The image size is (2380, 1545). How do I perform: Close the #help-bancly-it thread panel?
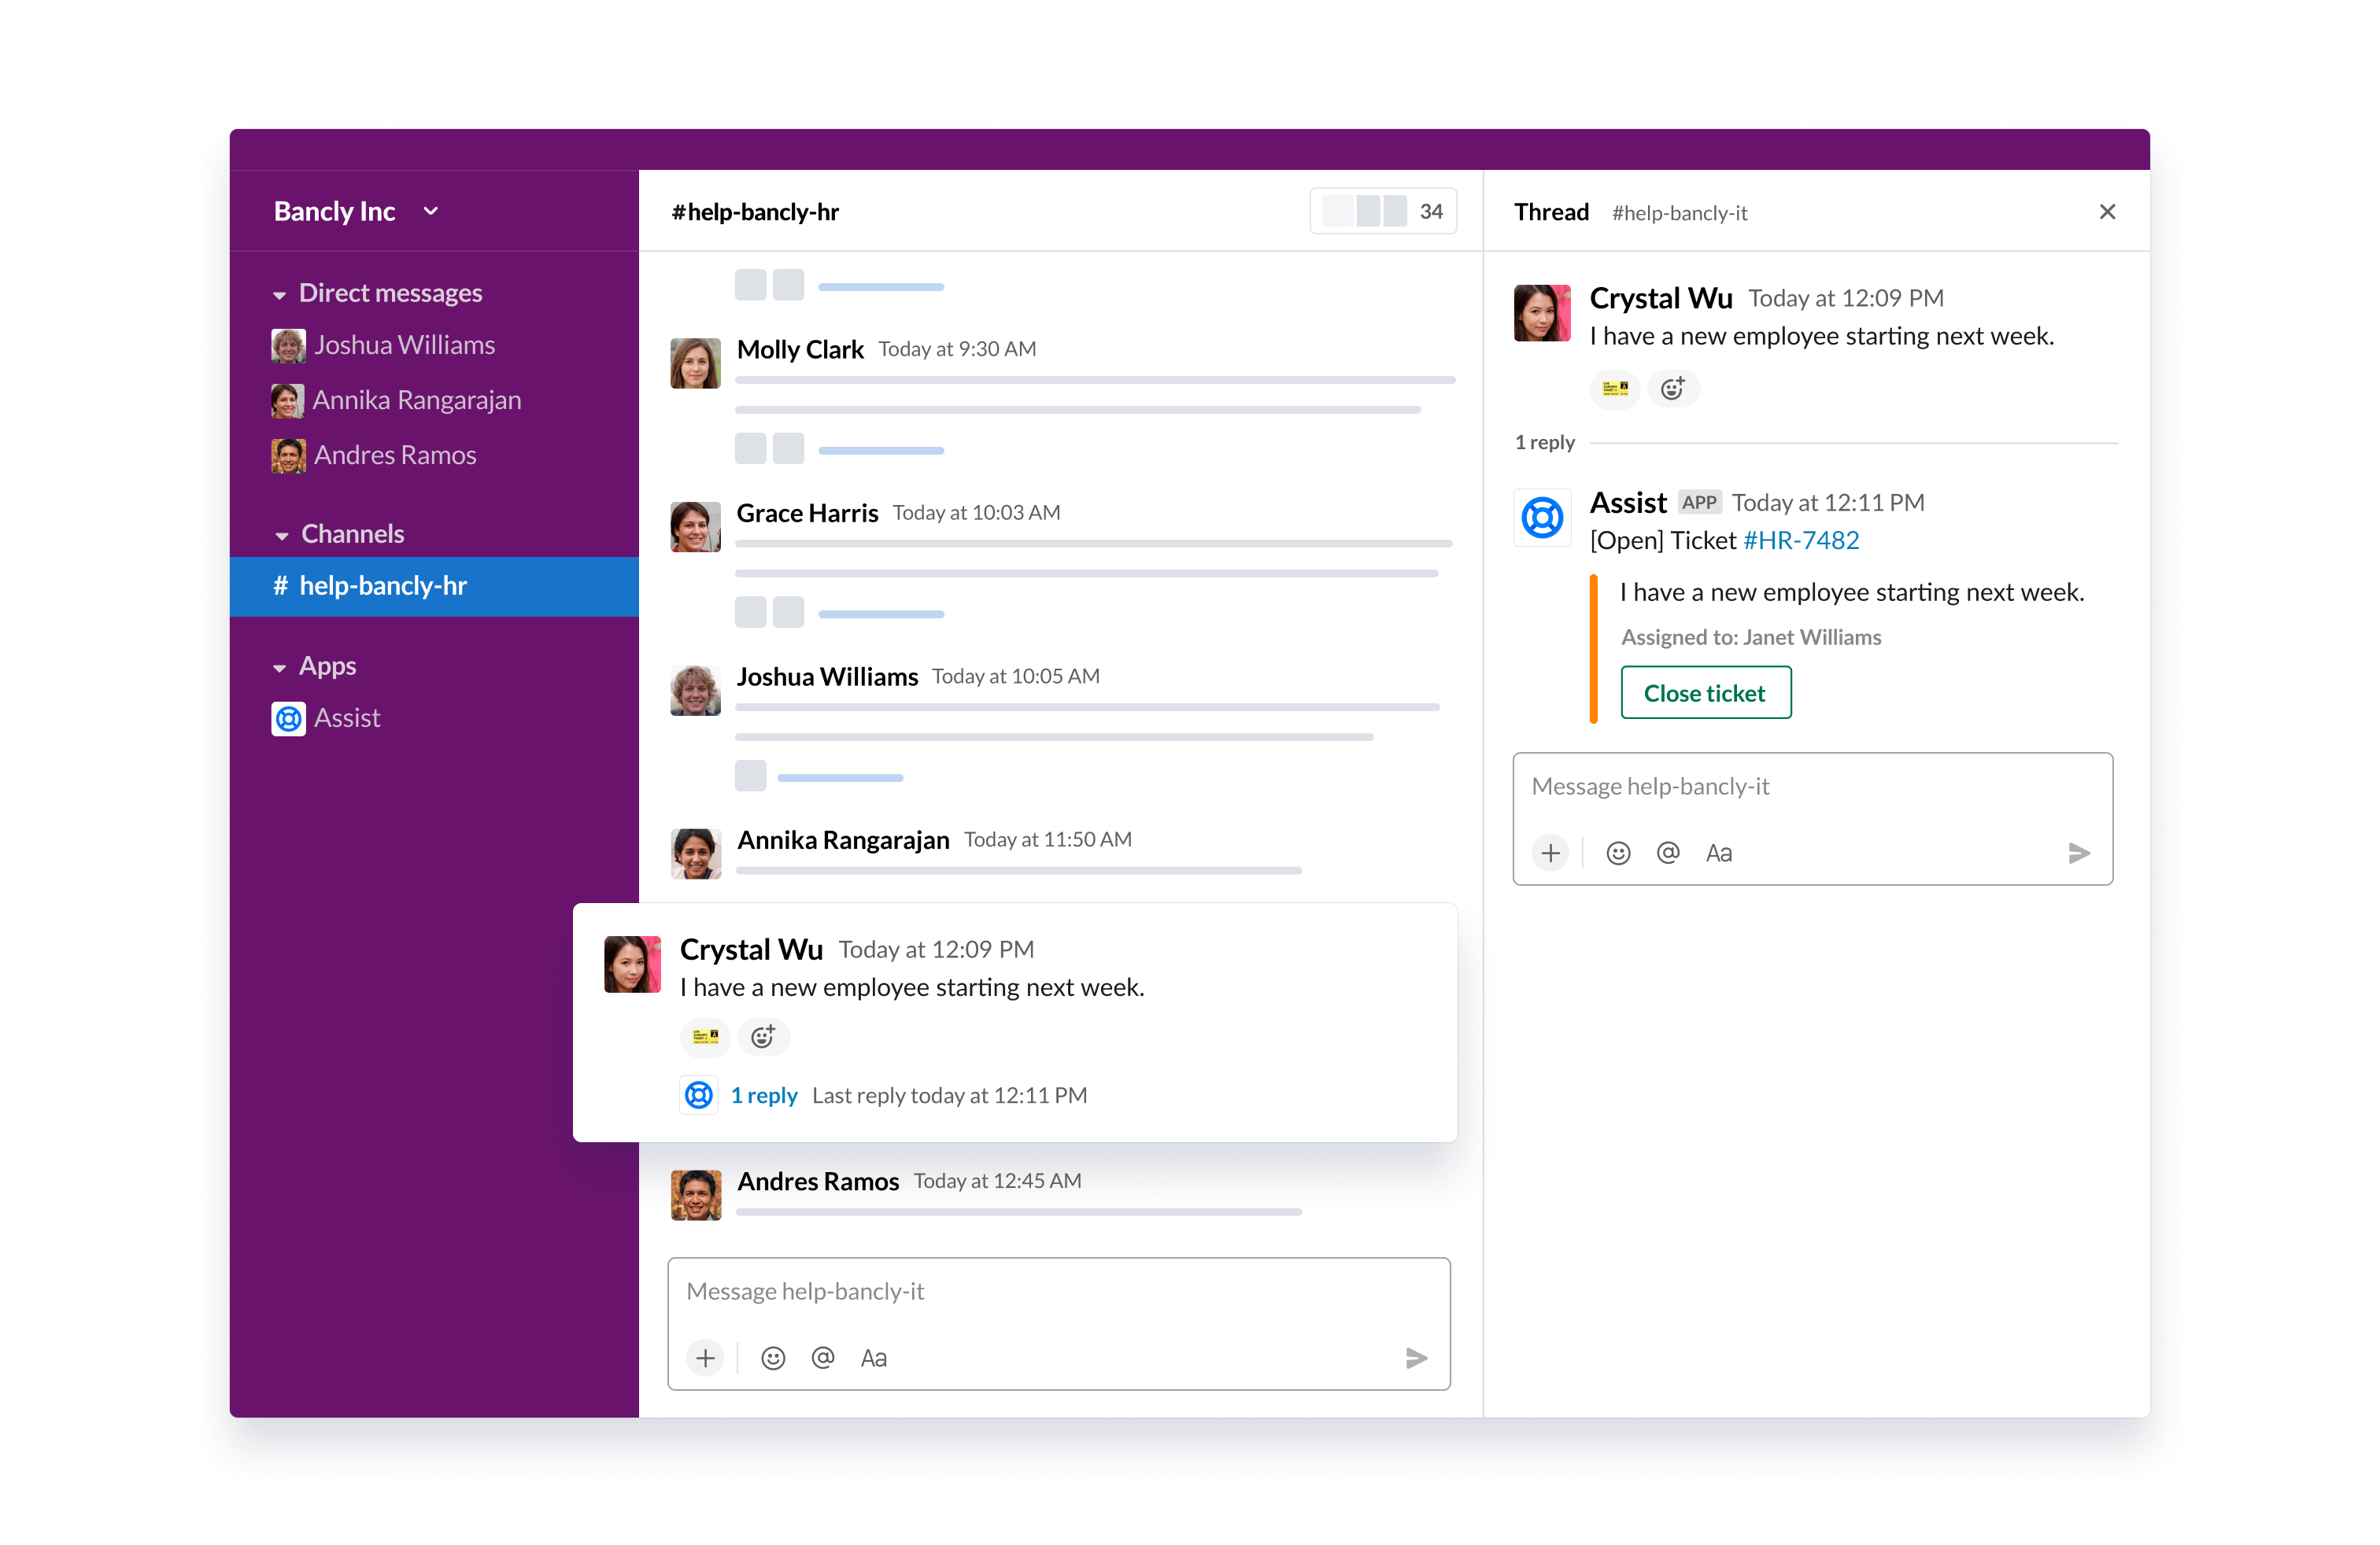click(x=2108, y=212)
